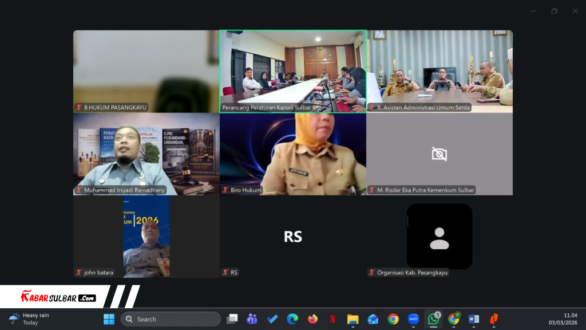
Task: Open Microsoft Edge from taskbar
Action: (x=292, y=319)
